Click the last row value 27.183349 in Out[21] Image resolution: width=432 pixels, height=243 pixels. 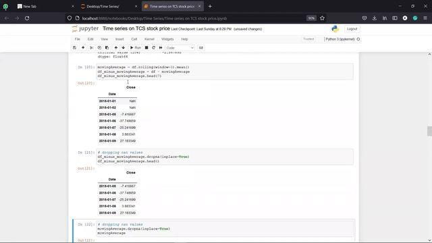tap(128, 213)
